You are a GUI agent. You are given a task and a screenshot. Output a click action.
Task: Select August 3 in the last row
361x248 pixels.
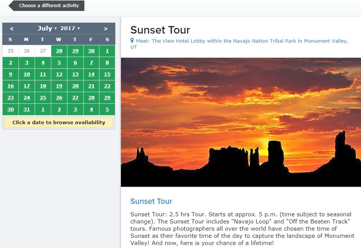coord(75,109)
